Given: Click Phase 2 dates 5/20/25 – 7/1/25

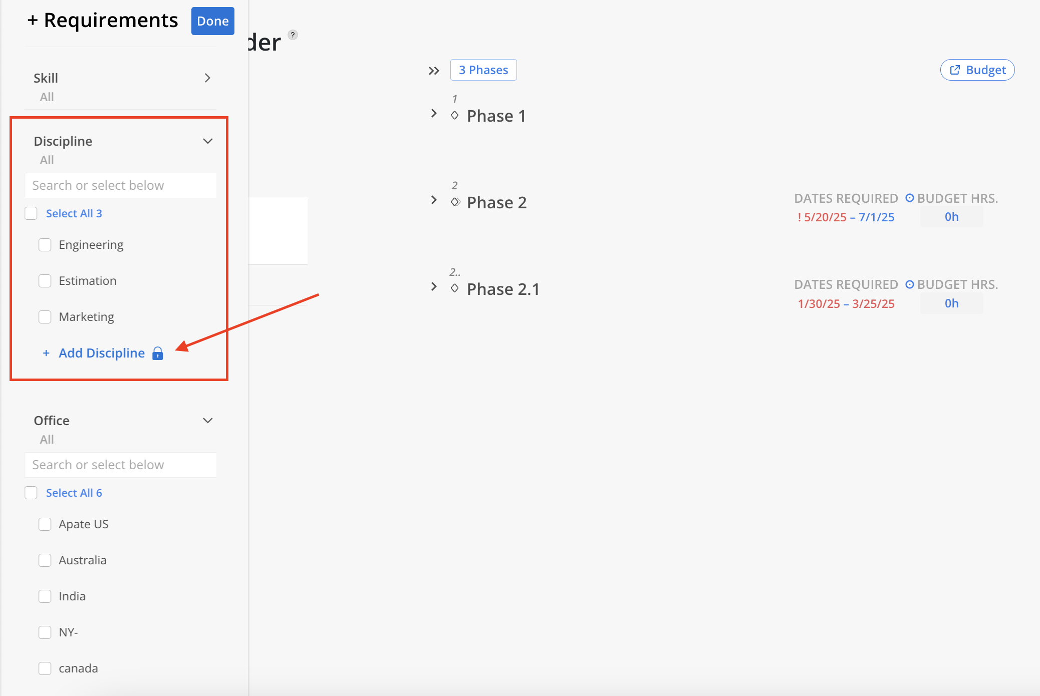Looking at the screenshot, I should click(846, 217).
